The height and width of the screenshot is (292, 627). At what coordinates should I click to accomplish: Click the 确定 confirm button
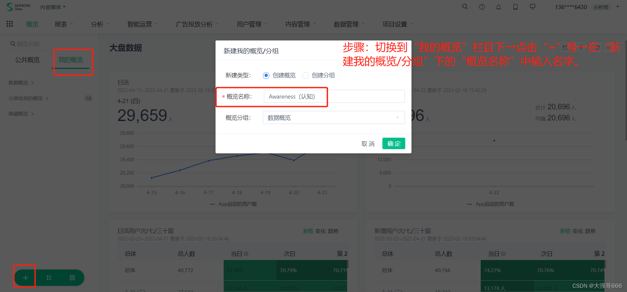pos(394,144)
